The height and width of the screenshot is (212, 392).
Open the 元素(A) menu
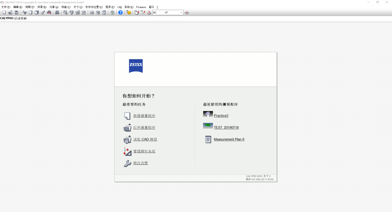[54, 7]
